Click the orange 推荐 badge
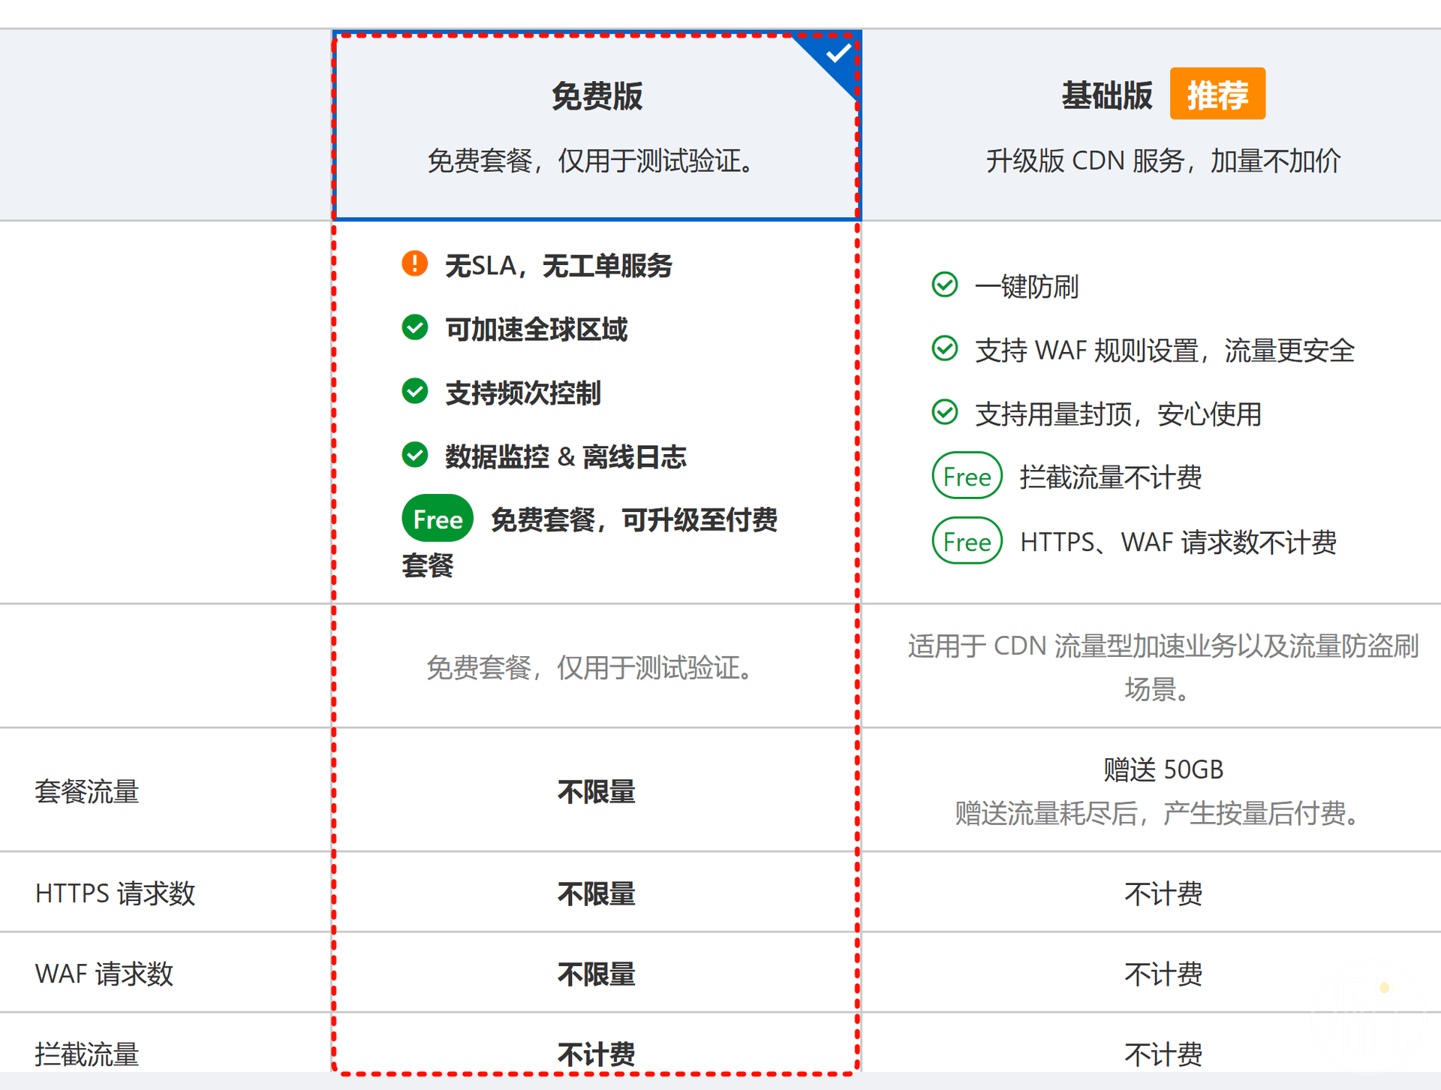This screenshot has width=1441, height=1090. [x=1217, y=95]
